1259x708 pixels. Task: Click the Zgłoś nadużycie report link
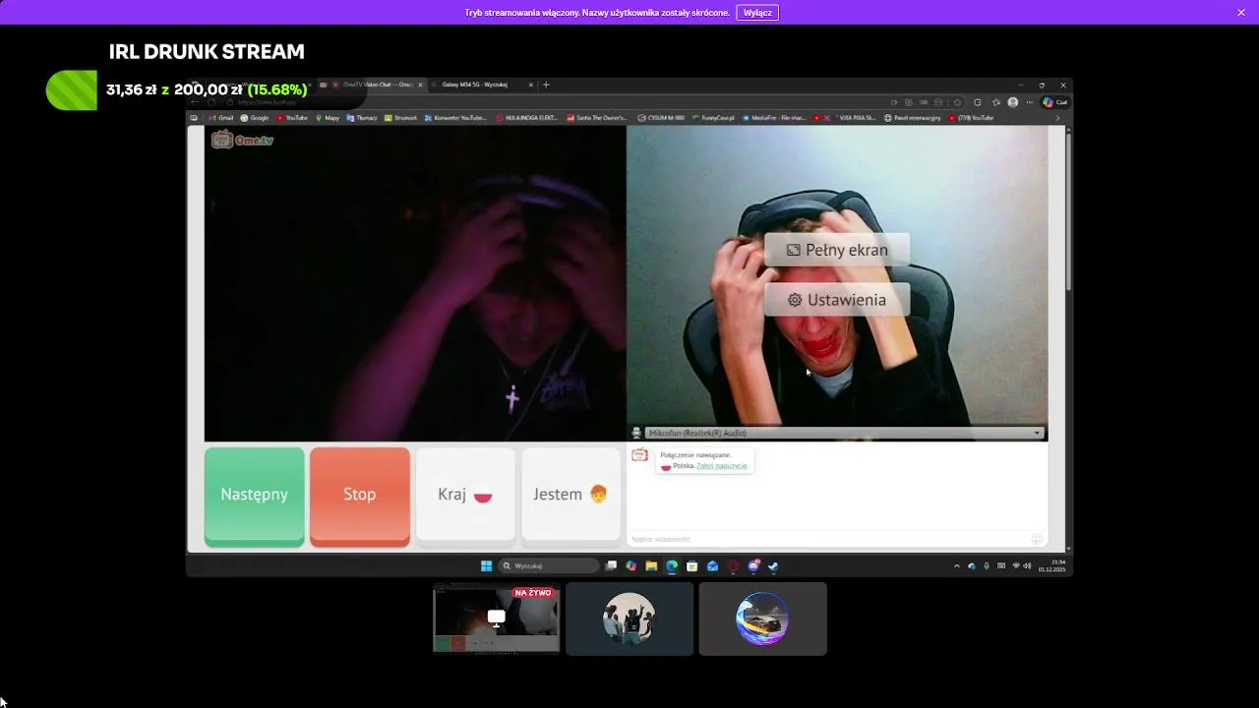722,466
